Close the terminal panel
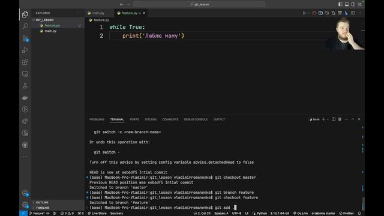 [359, 119]
